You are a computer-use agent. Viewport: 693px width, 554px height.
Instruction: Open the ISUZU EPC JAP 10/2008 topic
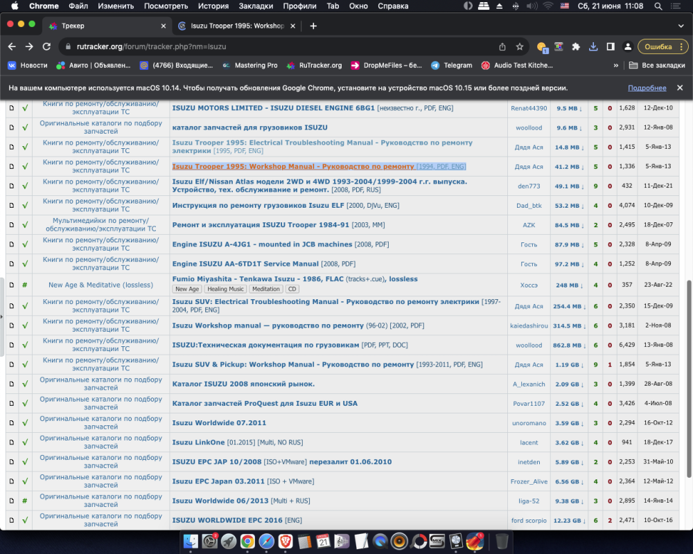point(282,462)
